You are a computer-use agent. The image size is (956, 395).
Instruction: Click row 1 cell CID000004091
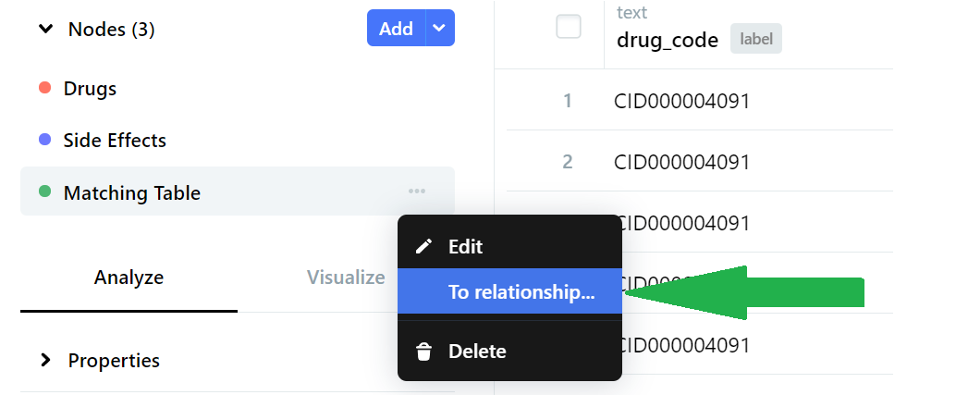pyautogui.click(x=681, y=101)
